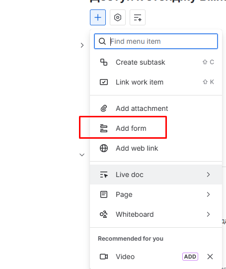Open the Whiteboard submenu chevron
Image resolution: width=226 pixels, height=269 pixels.
click(x=208, y=214)
